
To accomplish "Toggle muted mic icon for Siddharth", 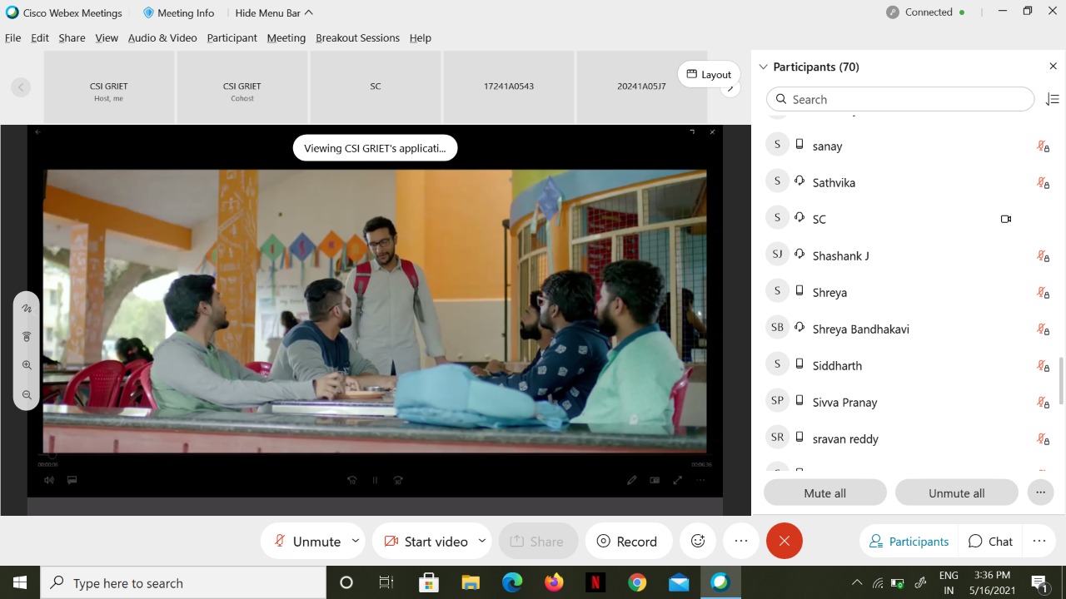I will click(1043, 366).
